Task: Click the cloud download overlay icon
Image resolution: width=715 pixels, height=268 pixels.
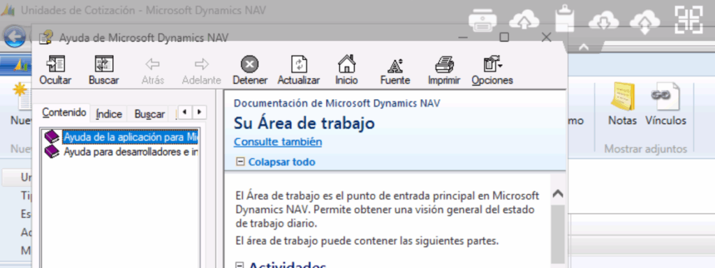Action: [604, 21]
